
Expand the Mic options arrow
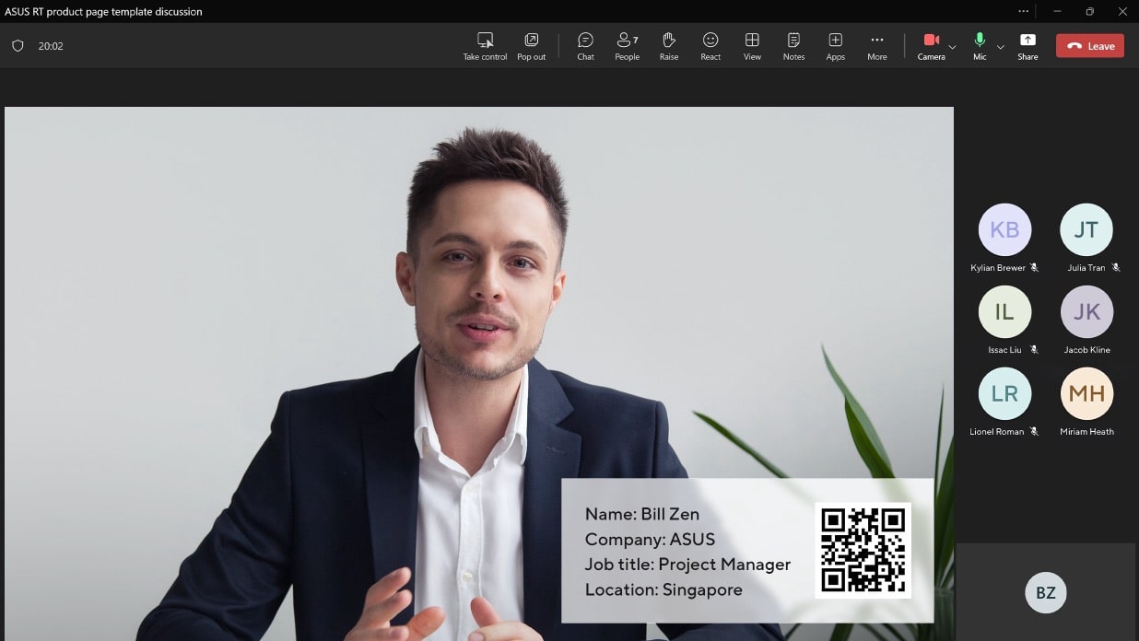tap(1001, 47)
